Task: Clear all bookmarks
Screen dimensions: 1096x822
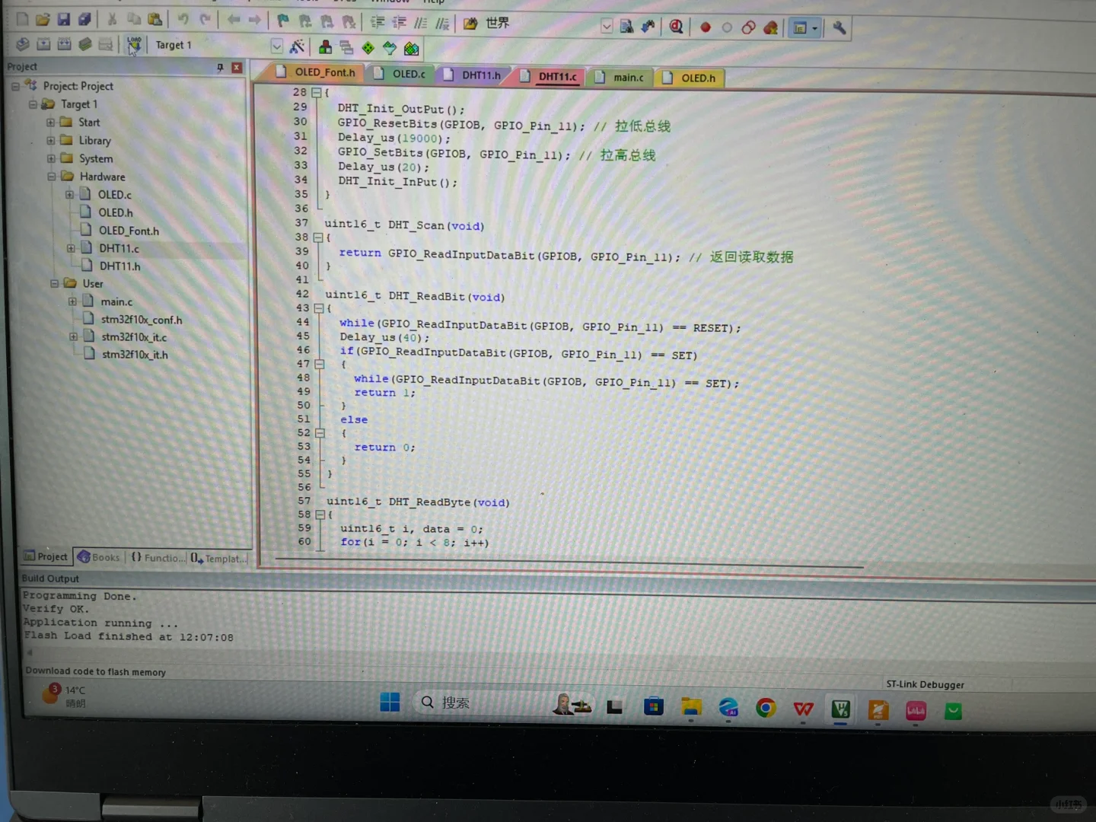Action: click(349, 22)
